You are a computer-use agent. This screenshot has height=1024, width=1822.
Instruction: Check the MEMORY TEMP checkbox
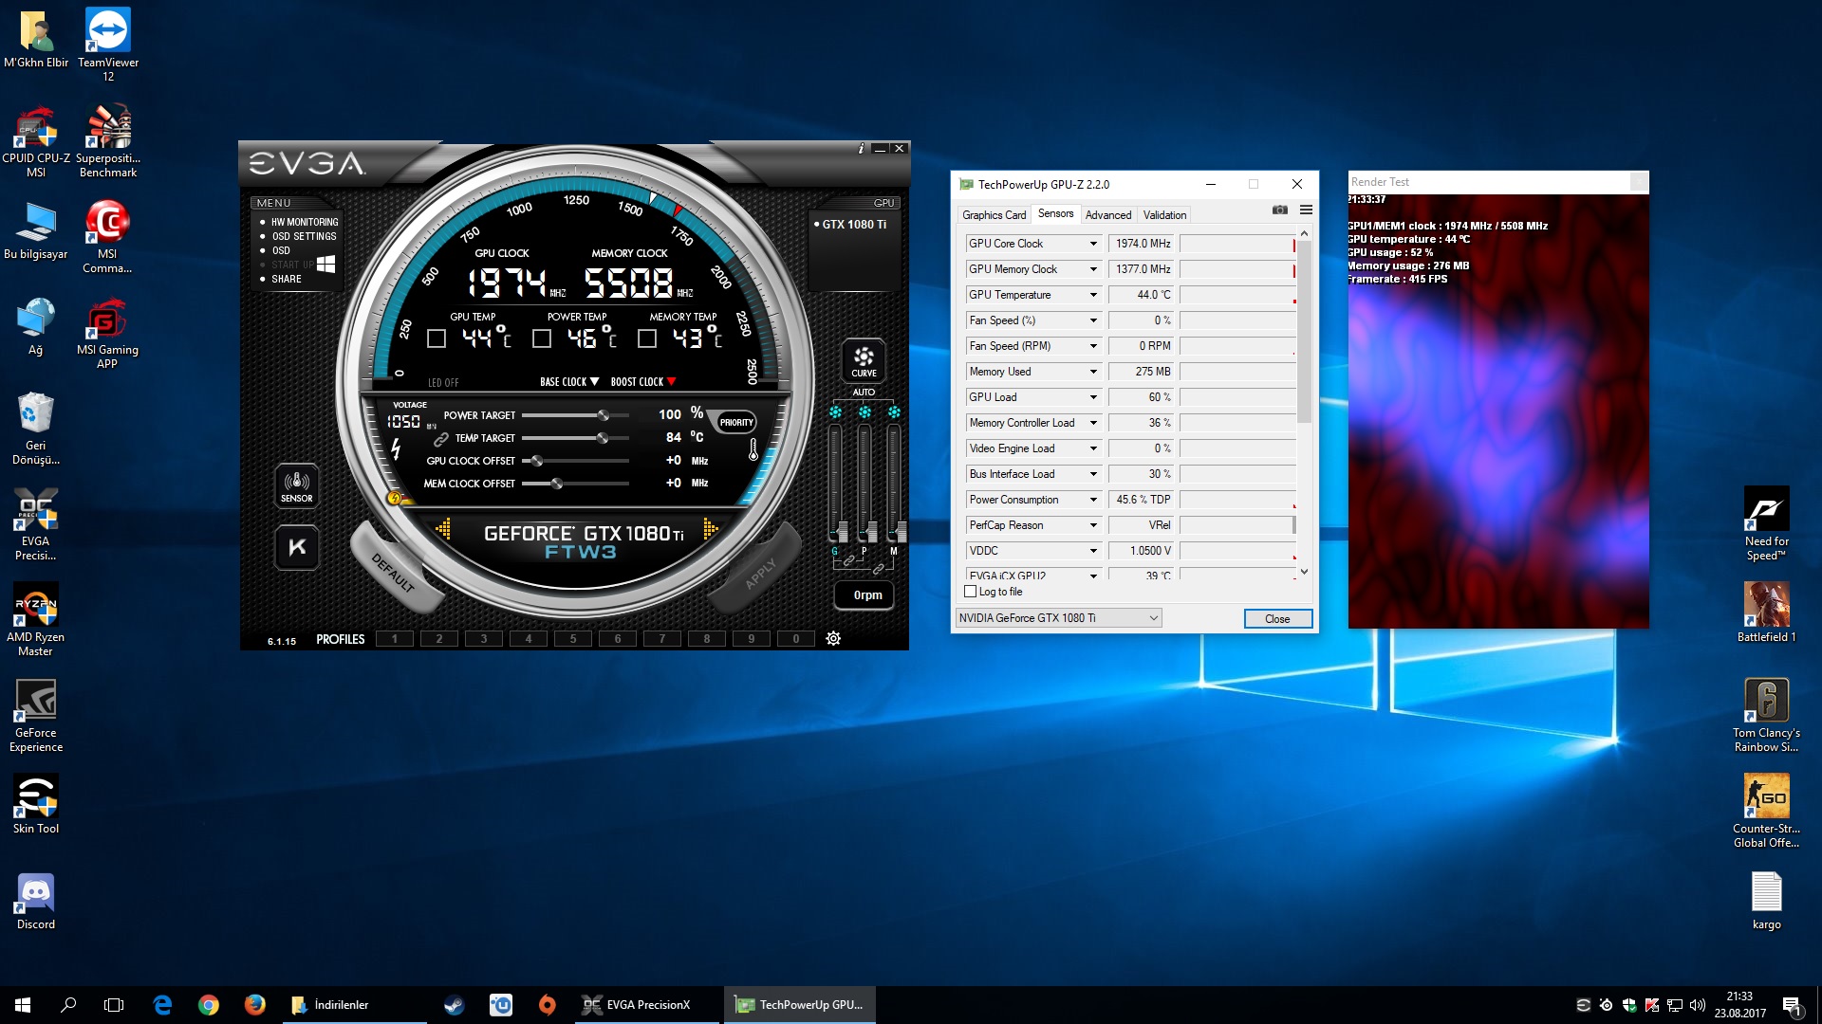coord(647,338)
